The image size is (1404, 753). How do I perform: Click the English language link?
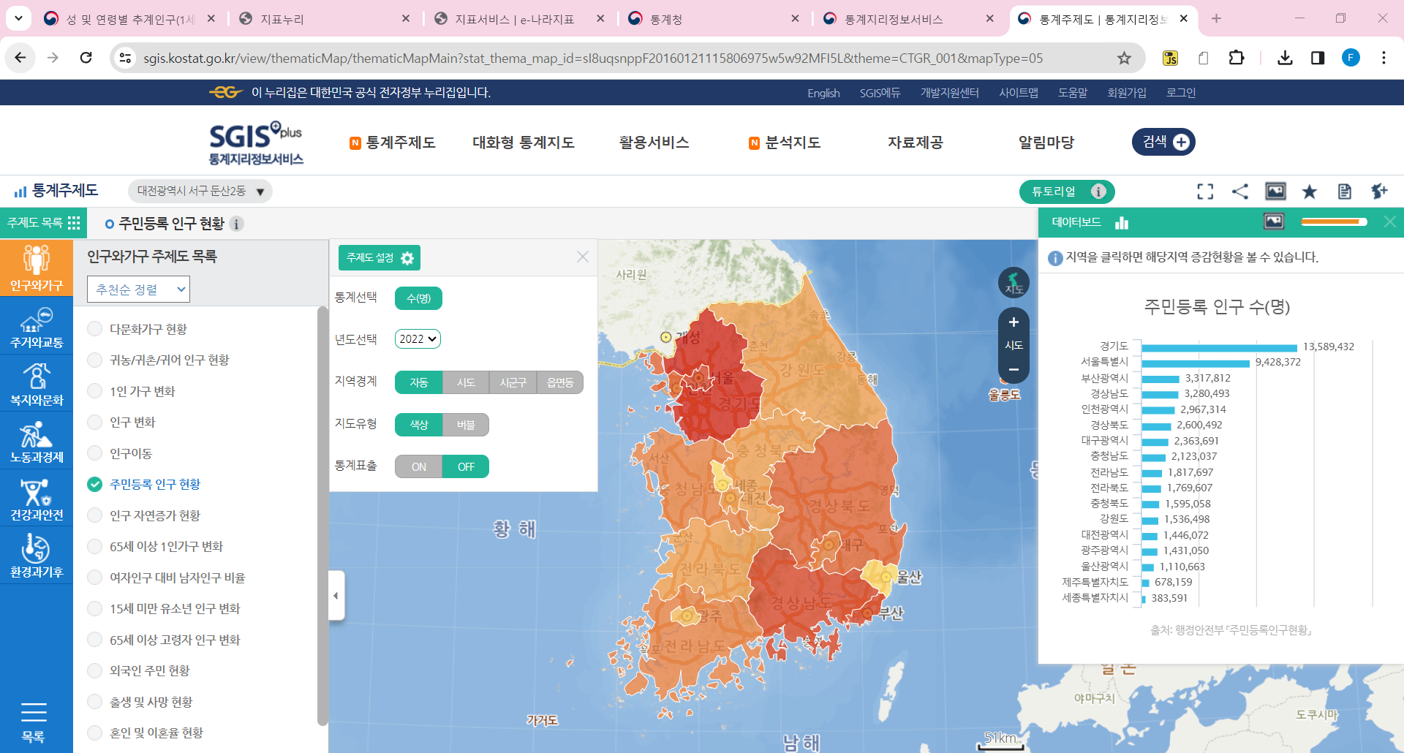pos(823,93)
